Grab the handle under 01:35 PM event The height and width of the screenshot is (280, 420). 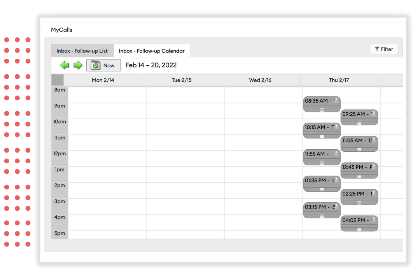[322, 189]
